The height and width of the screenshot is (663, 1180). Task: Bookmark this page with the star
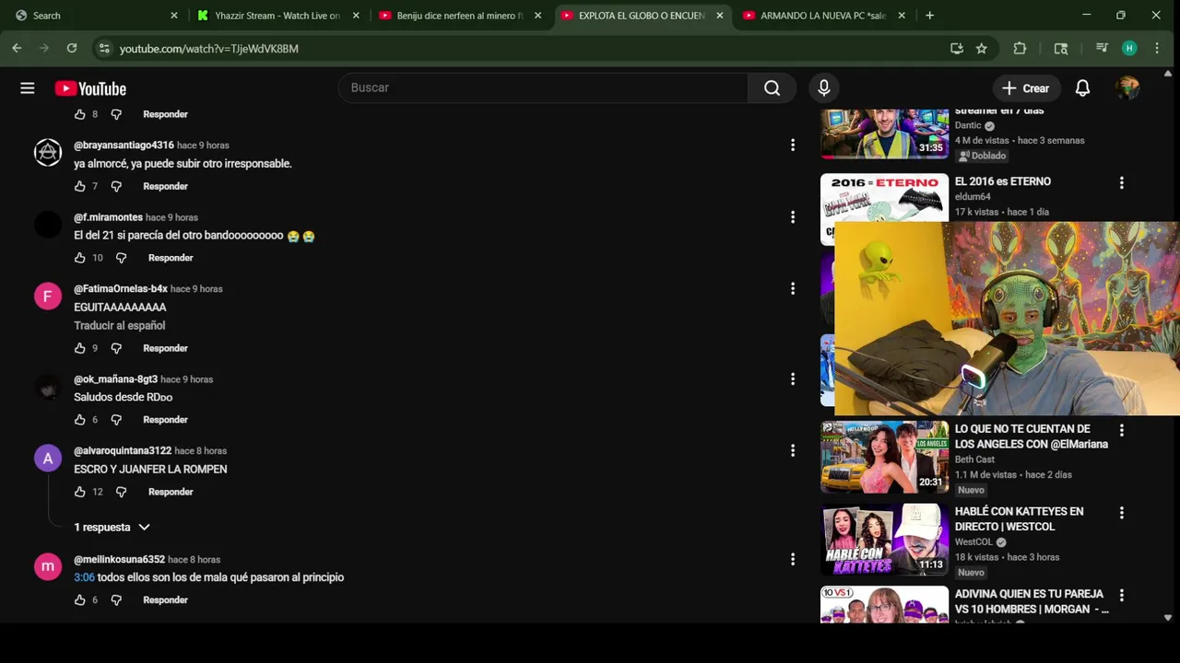(x=982, y=48)
